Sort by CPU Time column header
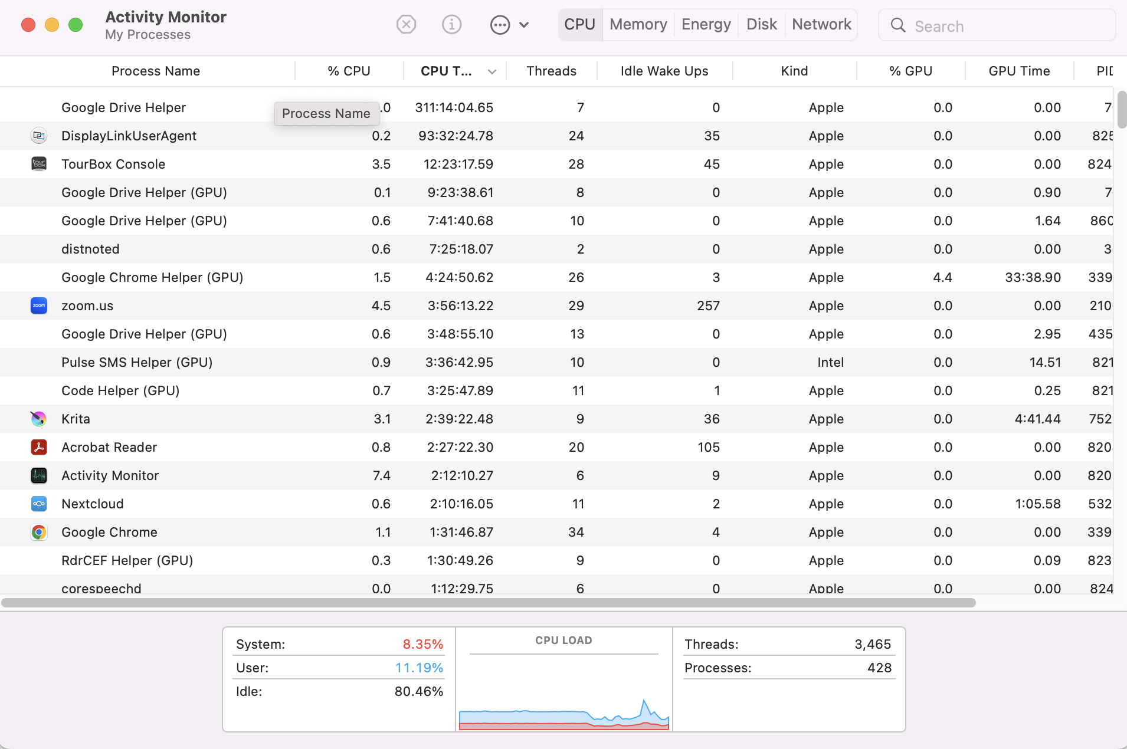The width and height of the screenshot is (1127, 749). point(446,71)
